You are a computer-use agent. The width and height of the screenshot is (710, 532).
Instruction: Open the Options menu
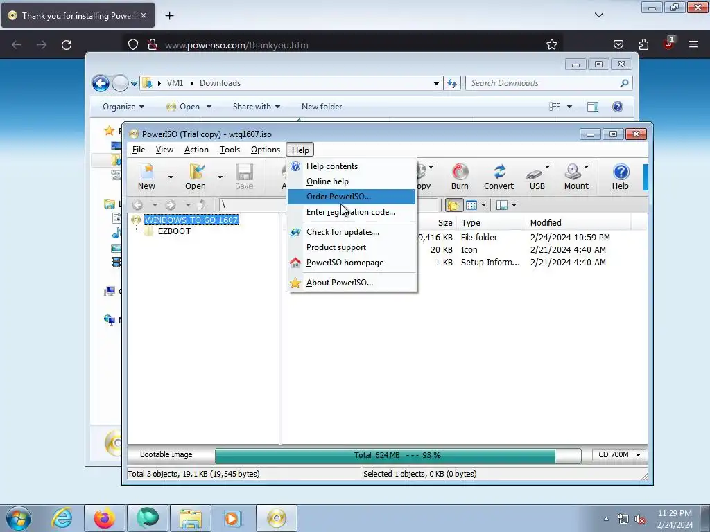point(266,150)
